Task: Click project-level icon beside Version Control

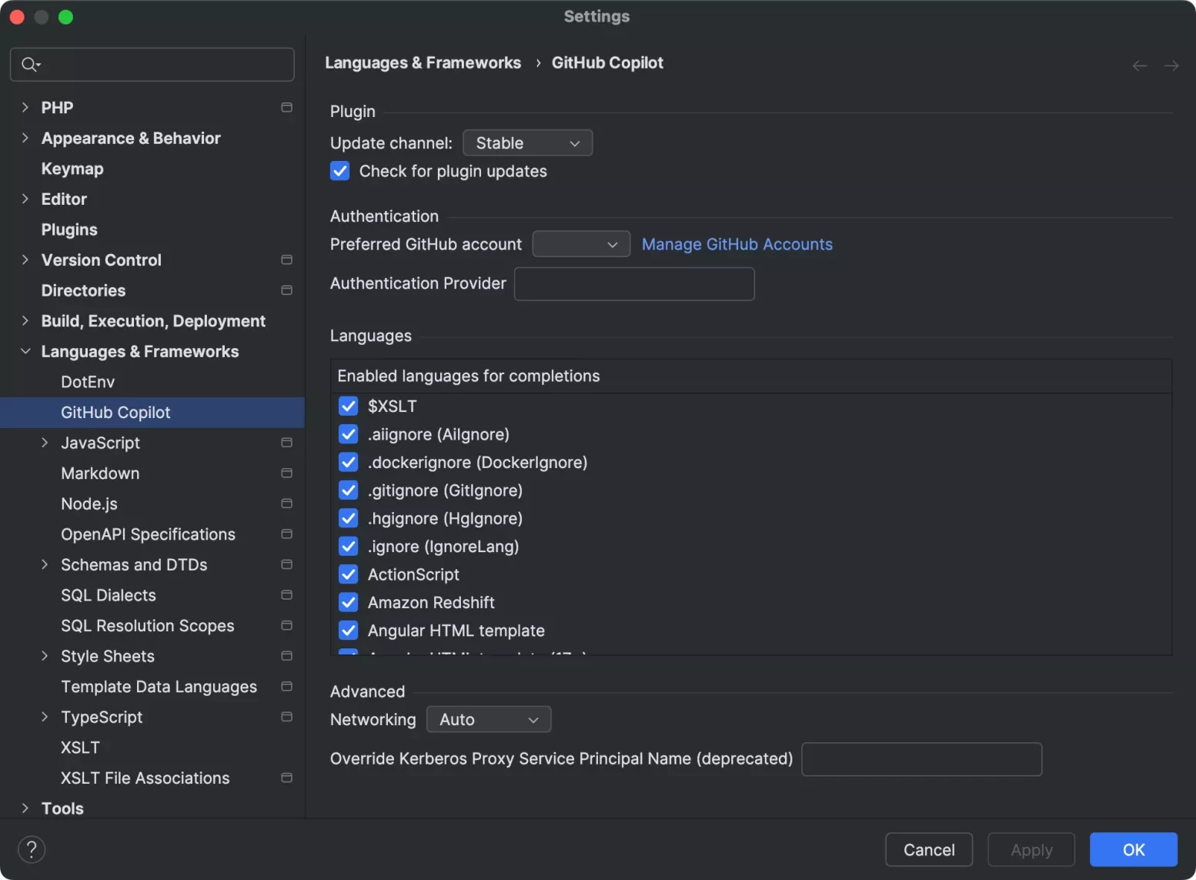Action: click(x=287, y=260)
